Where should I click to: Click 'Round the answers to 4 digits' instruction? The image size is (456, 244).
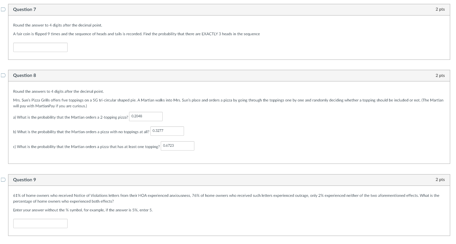(59, 91)
